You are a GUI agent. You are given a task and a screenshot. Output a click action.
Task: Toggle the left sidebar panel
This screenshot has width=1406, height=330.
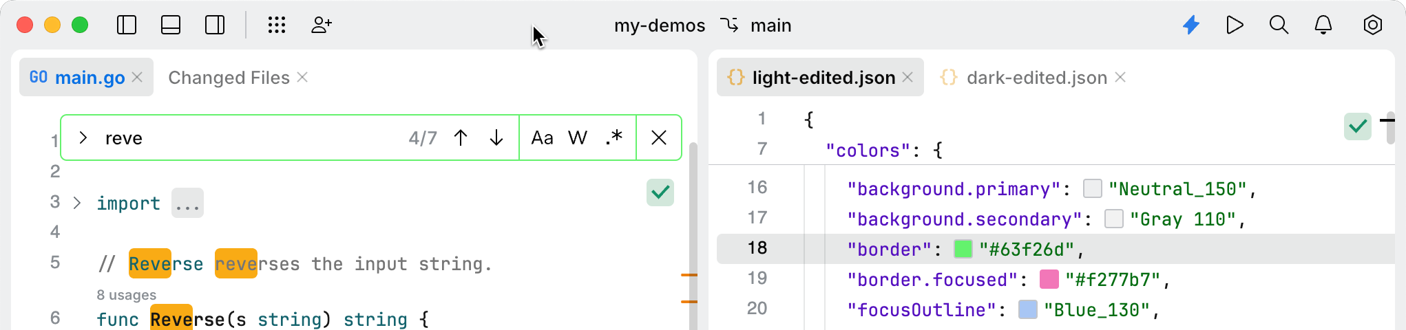(x=127, y=25)
